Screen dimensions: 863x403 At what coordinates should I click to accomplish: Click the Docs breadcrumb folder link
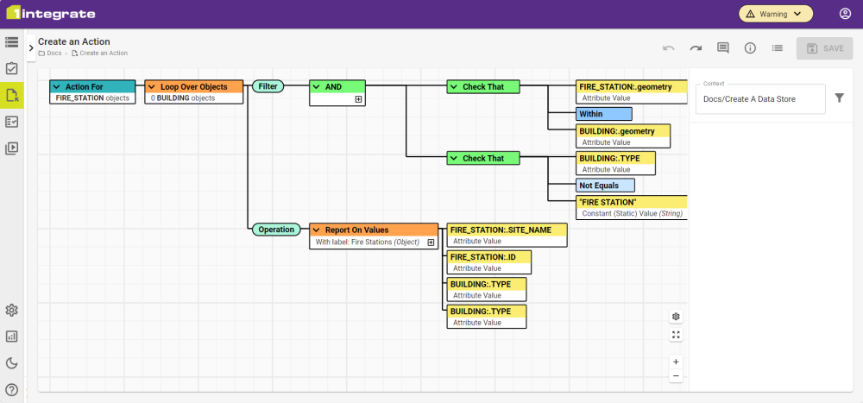click(x=54, y=54)
